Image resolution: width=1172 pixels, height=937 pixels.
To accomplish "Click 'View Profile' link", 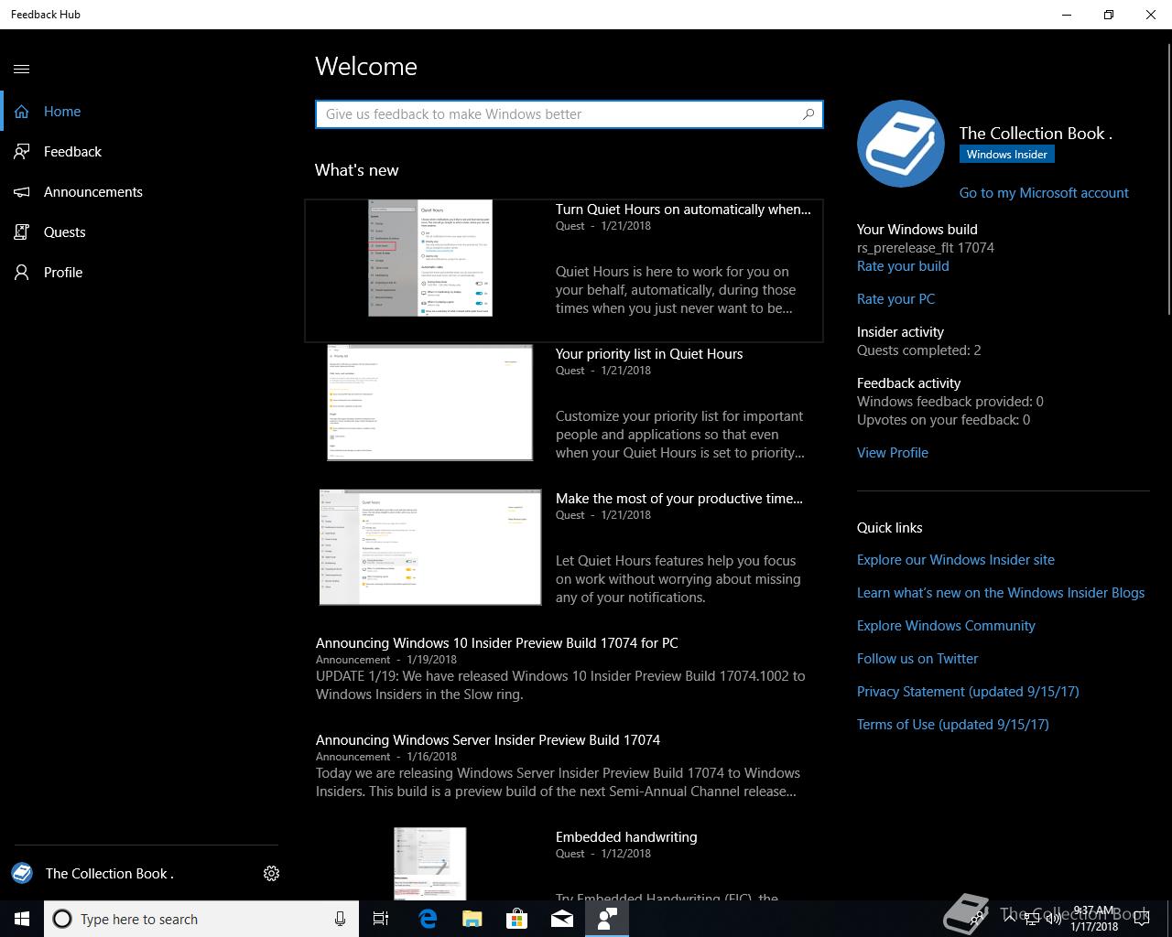I will [893, 453].
